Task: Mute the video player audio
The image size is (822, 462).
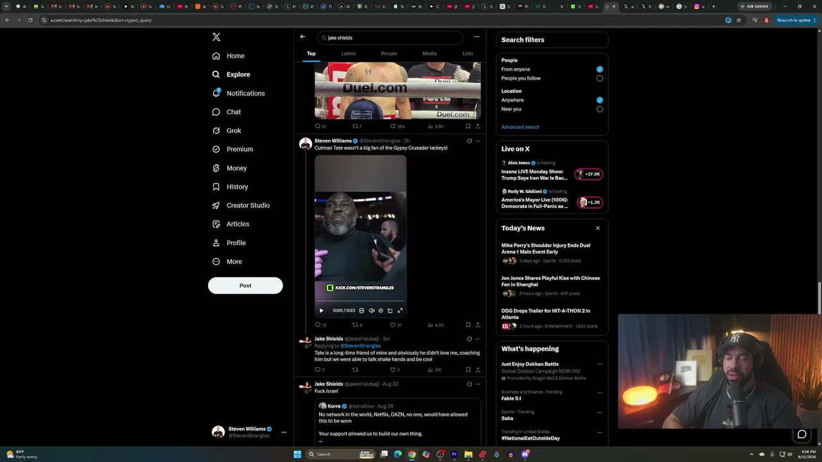Action: [x=371, y=311]
